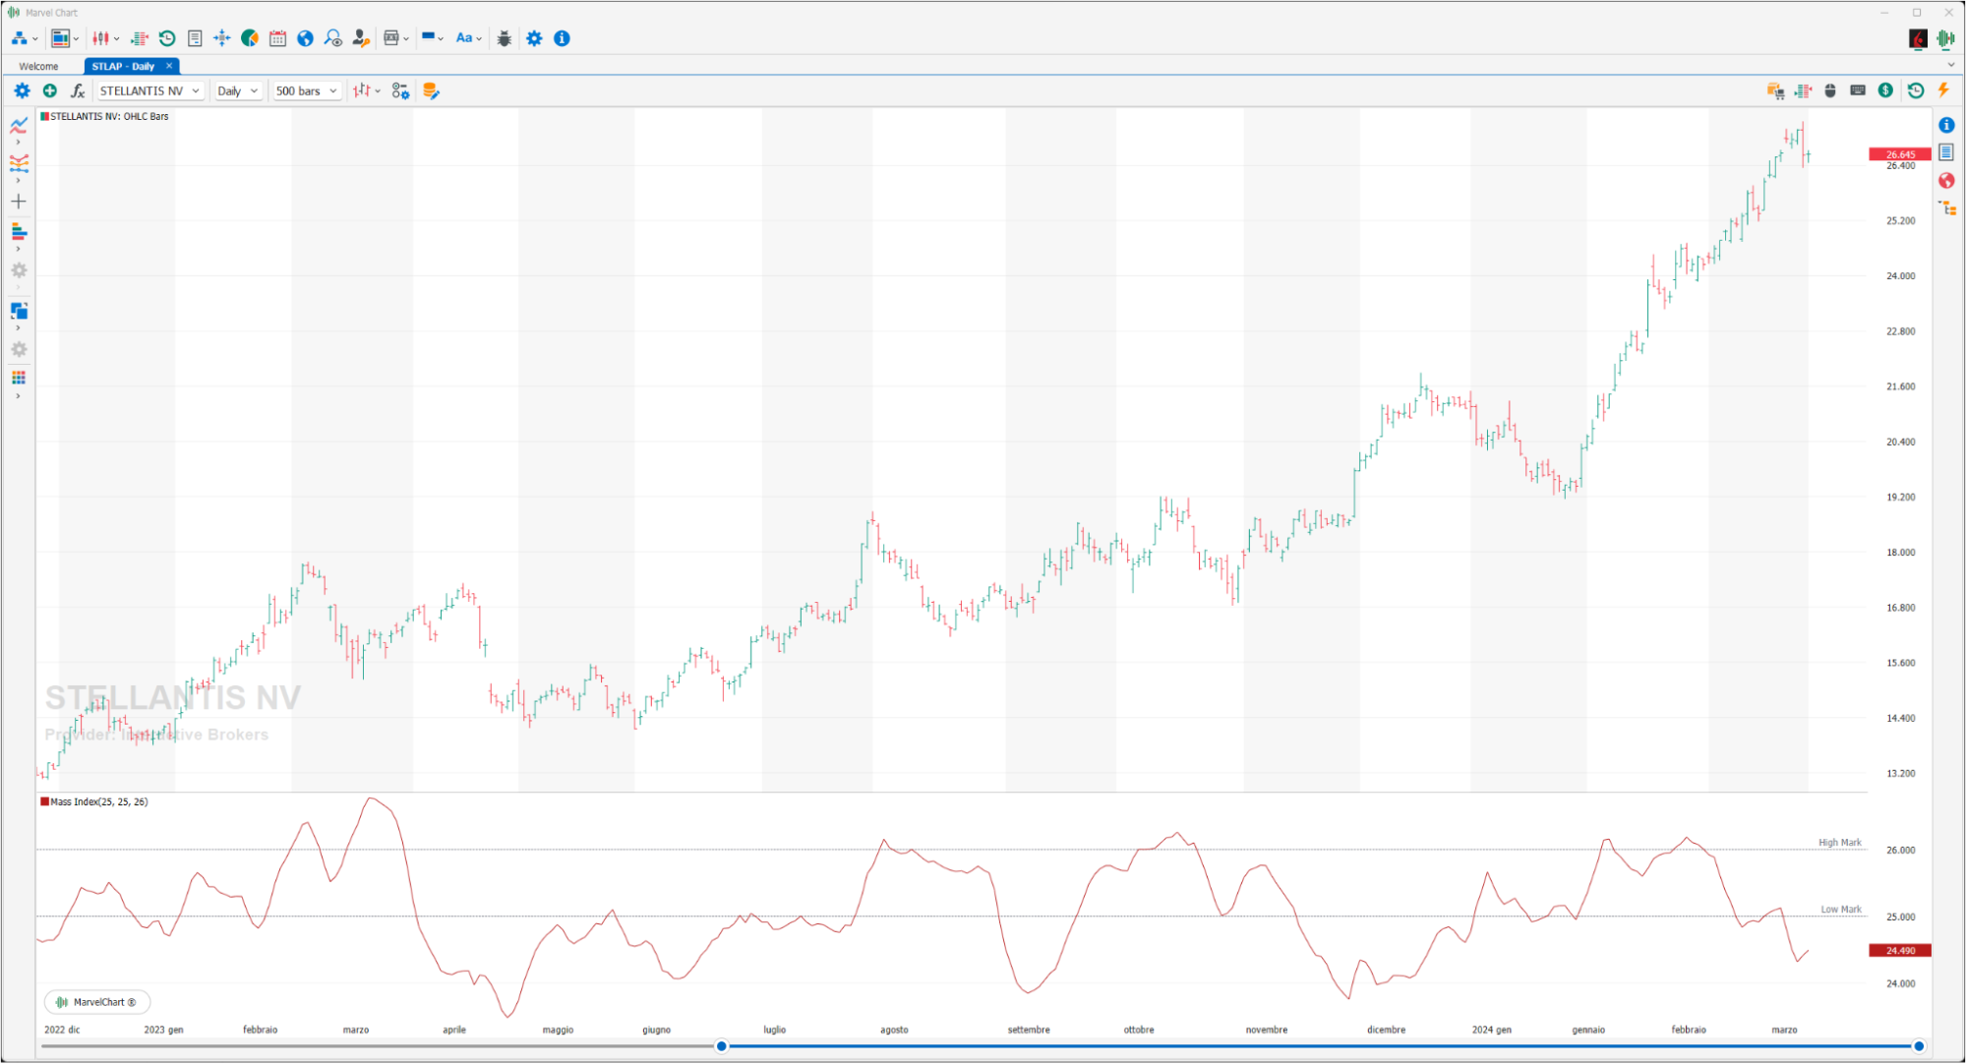Click the green clock refresh icon at right
1966x1064 pixels.
pos(1916,90)
